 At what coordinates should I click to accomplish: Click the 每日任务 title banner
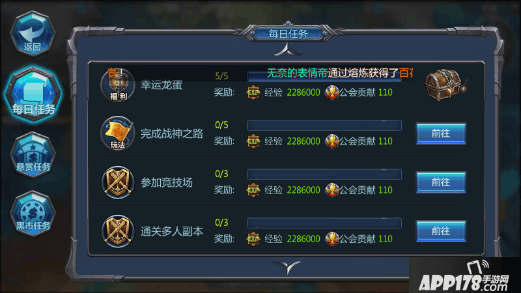tap(288, 34)
